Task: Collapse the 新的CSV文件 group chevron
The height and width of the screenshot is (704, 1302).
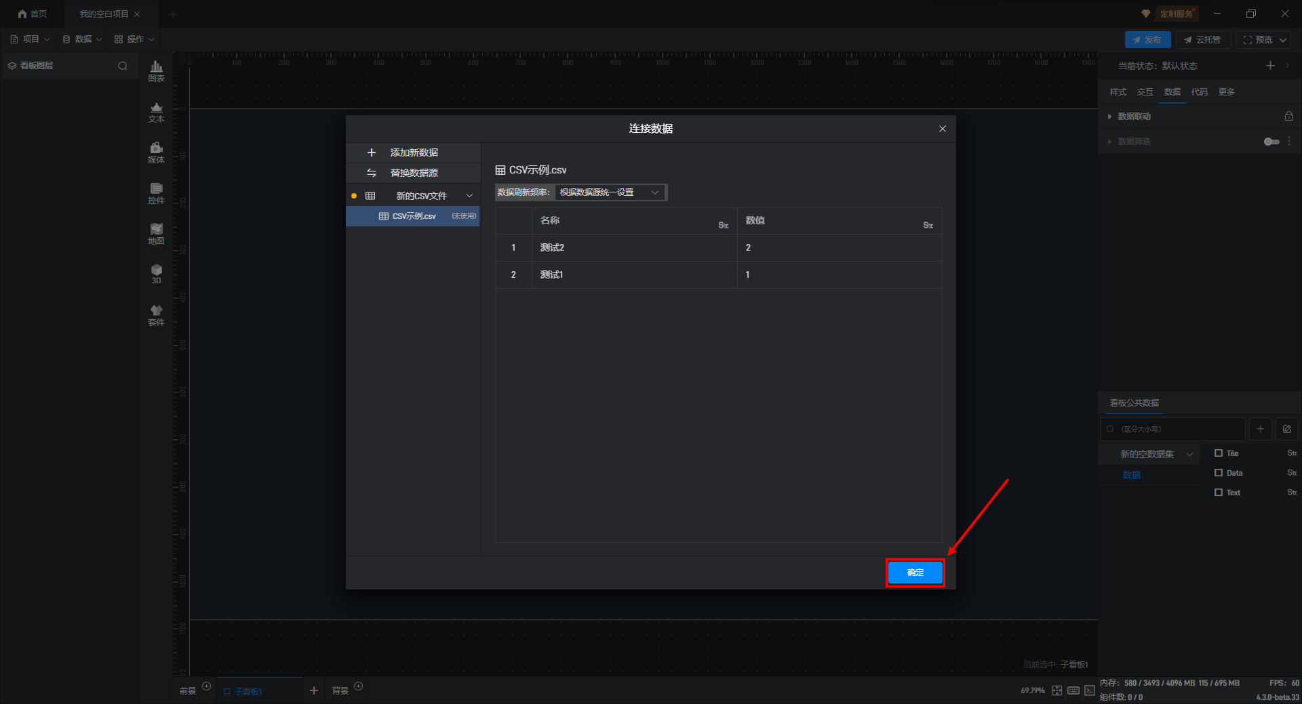Action: point(469,196)
